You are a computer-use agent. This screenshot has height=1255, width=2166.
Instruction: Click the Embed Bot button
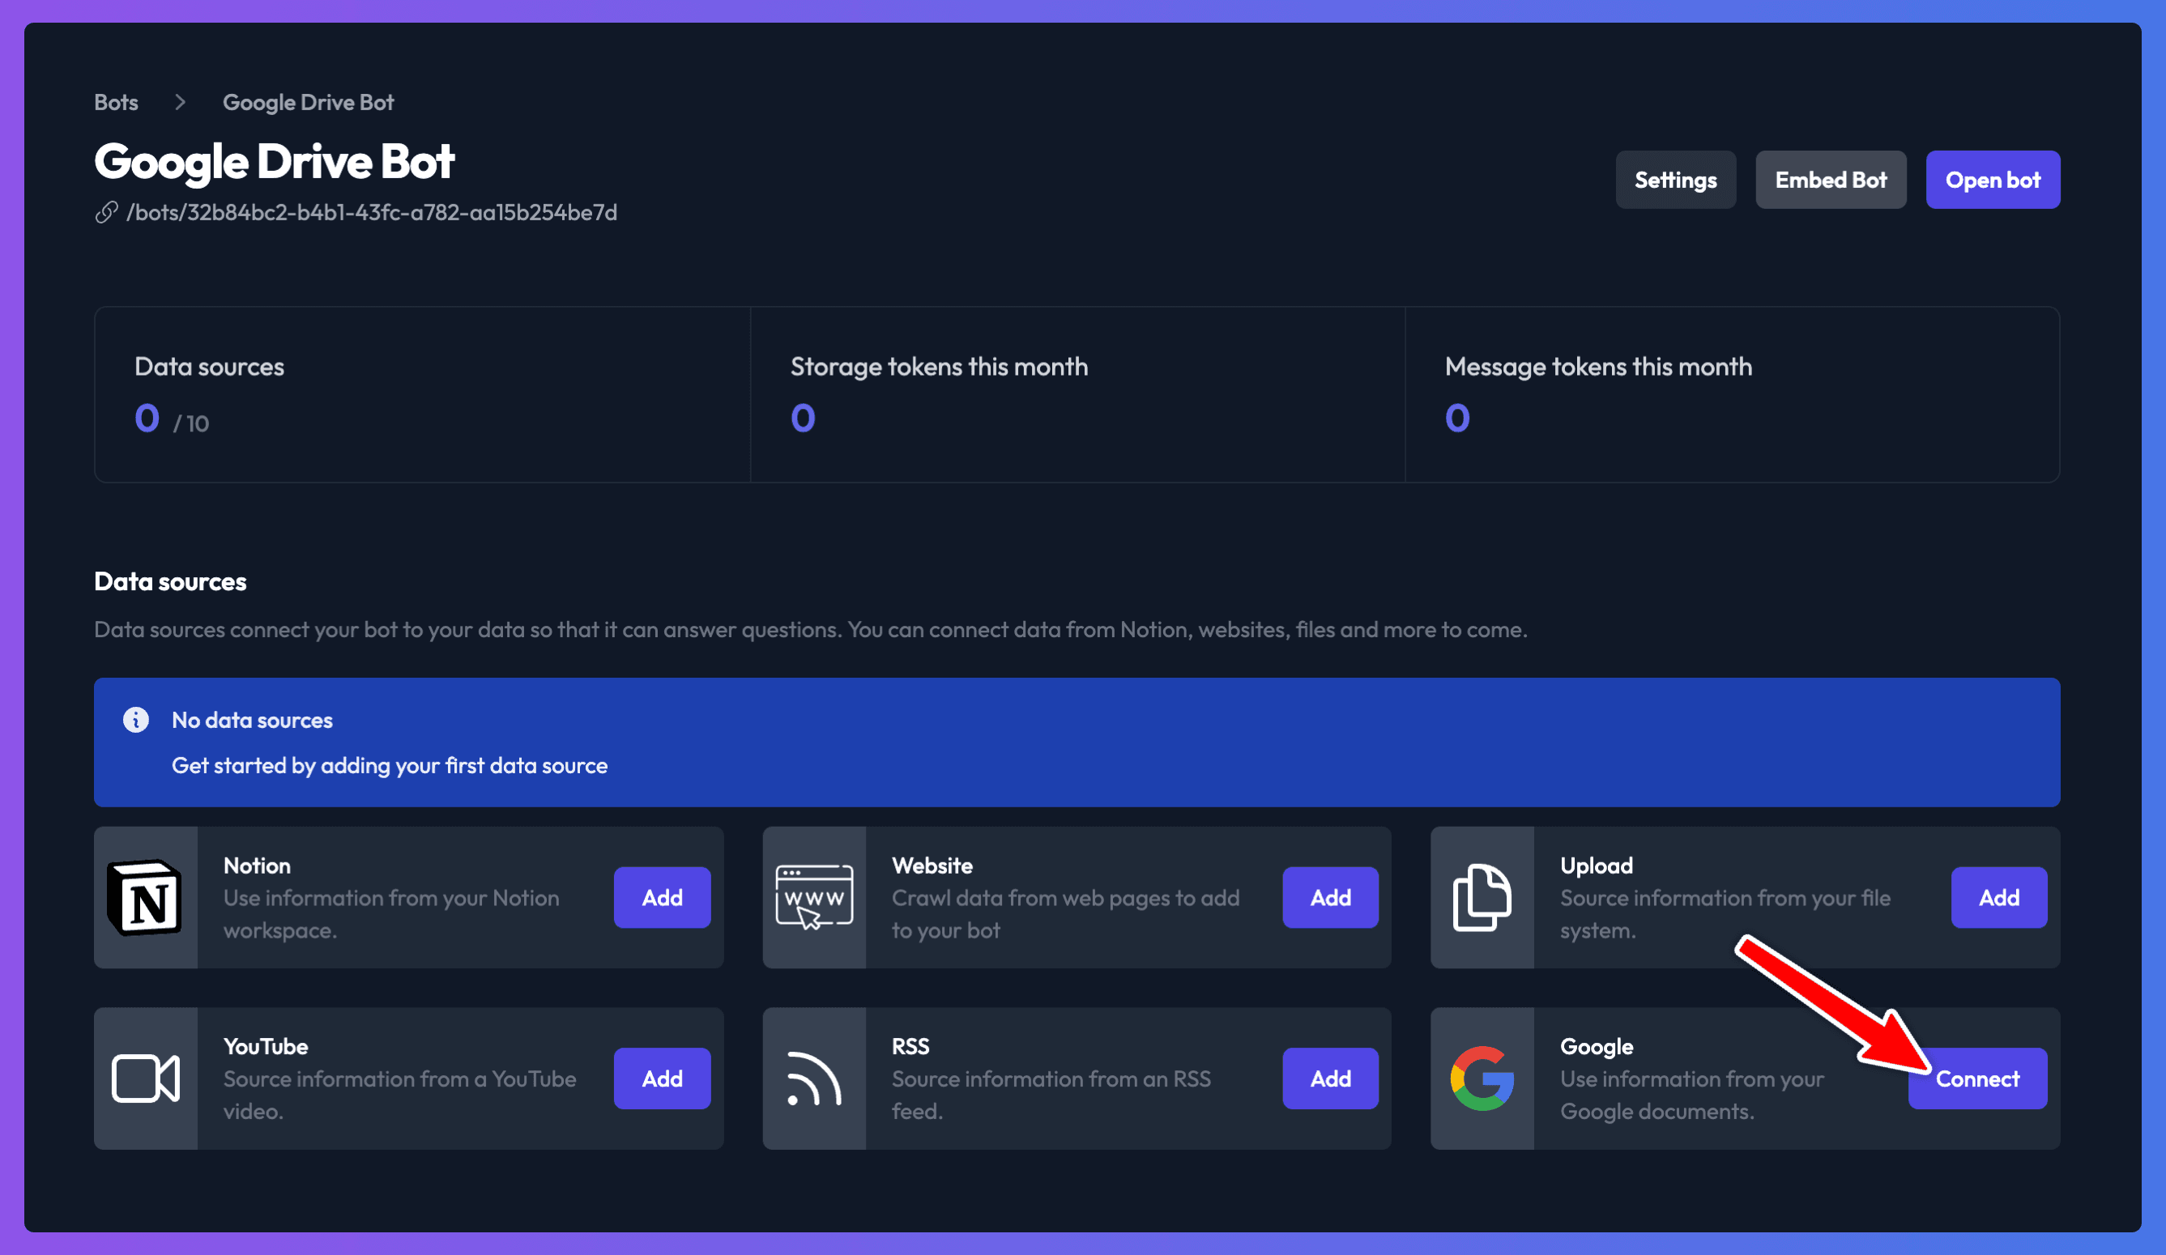[x=1831, y=180]
